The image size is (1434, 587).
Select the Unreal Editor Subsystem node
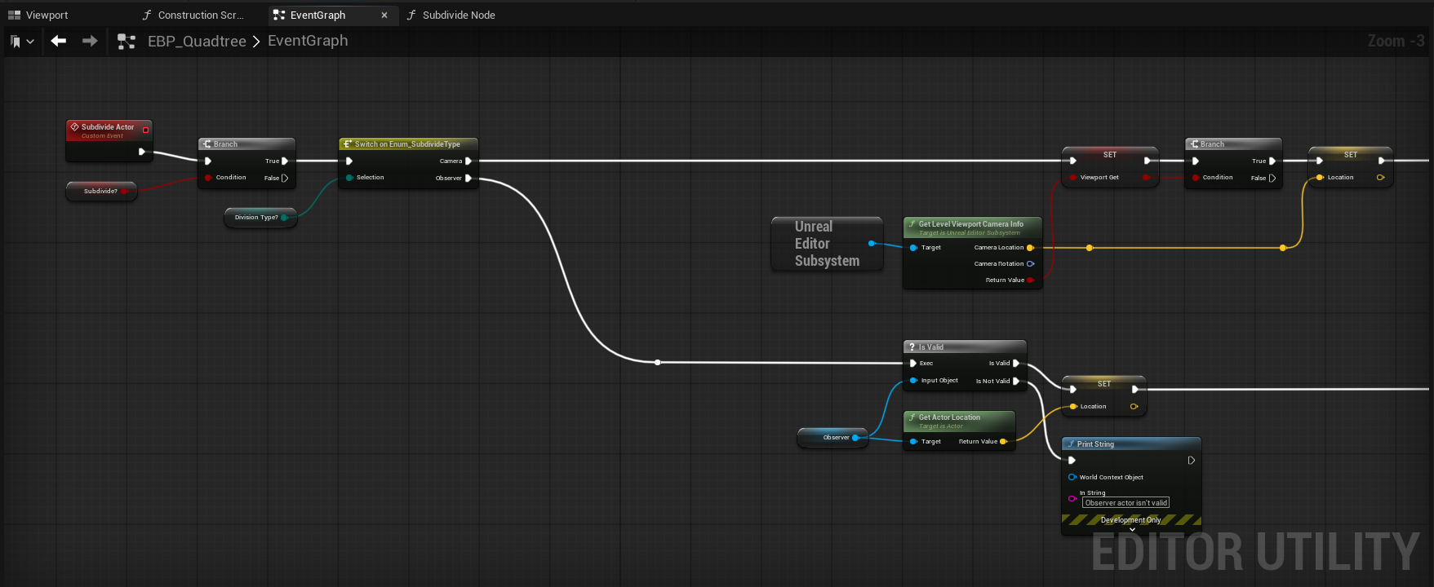coord(827,244)
